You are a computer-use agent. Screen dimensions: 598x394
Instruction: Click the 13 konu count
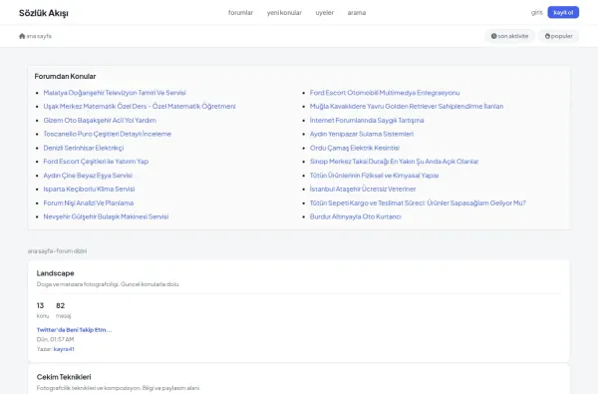42,310
